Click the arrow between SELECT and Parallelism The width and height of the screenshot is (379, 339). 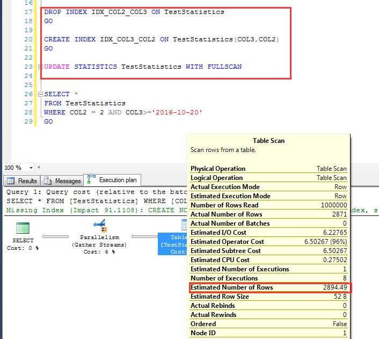click(55, 236)
